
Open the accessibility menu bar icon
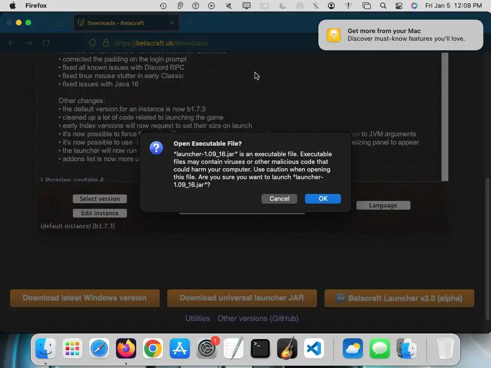click(196, 6)
